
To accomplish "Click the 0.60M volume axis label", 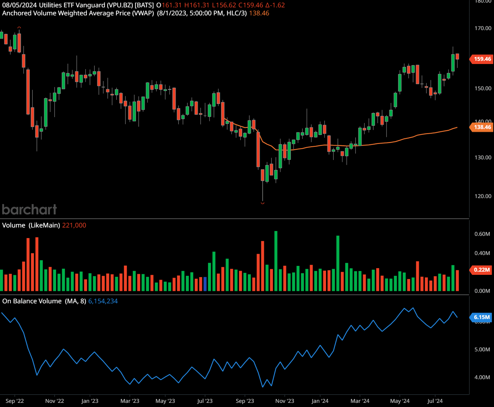I will (482, 234).
